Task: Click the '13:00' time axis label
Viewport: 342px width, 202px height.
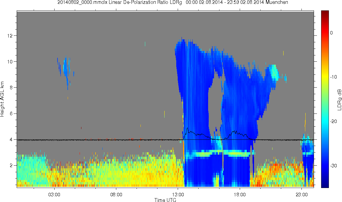Action: tap(178, 195)
